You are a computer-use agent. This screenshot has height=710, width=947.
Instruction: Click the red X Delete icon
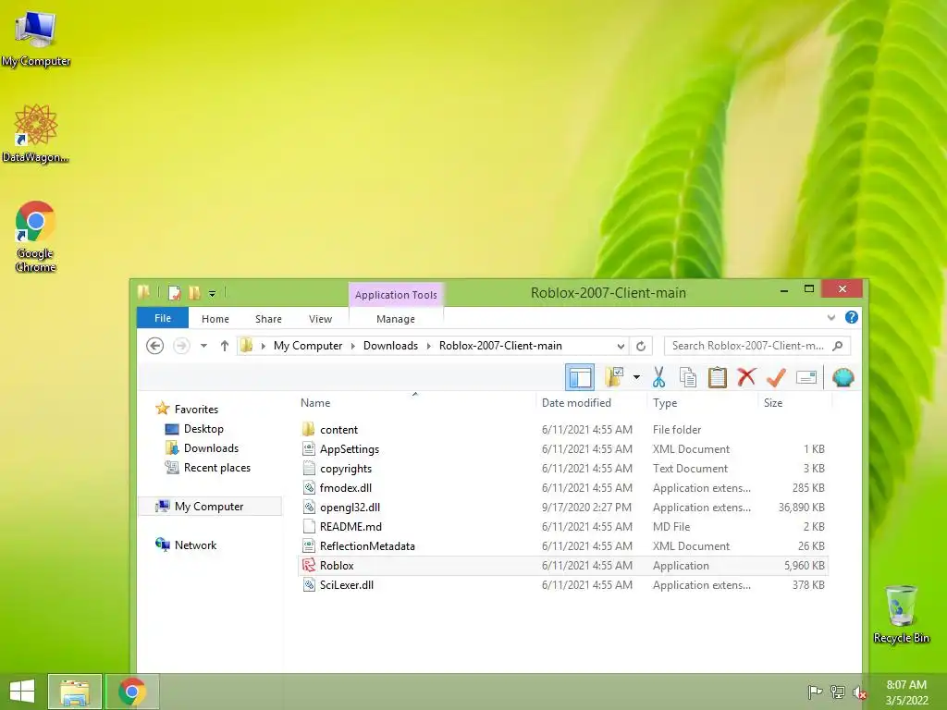(746, 377)
